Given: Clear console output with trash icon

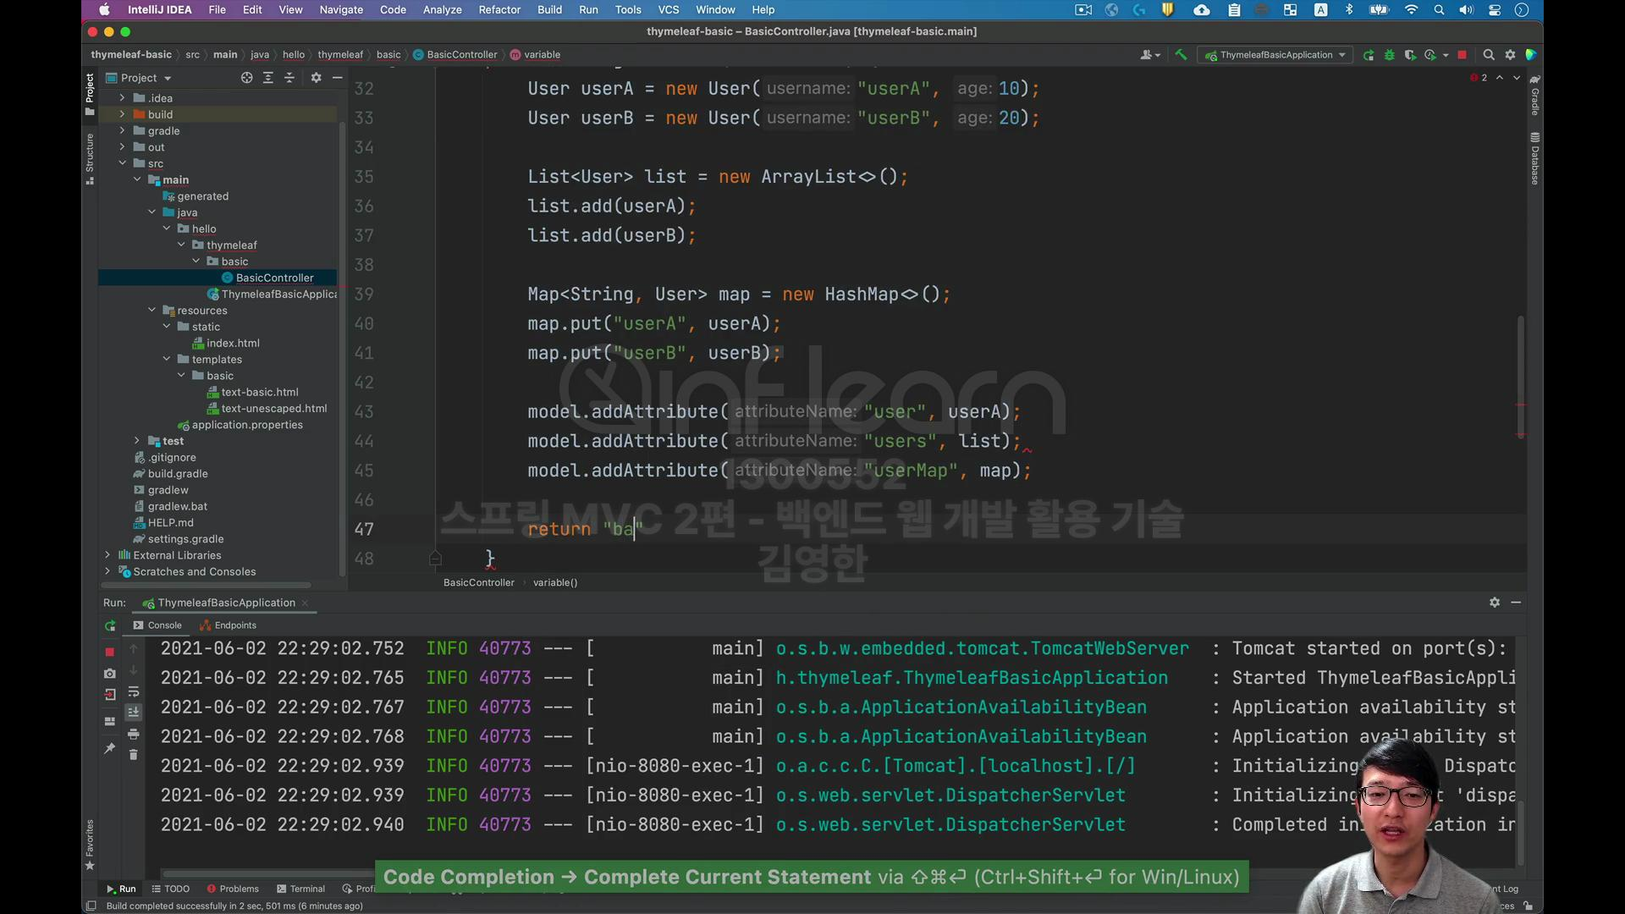Looking at the screenshot, I should pos(133,754).
